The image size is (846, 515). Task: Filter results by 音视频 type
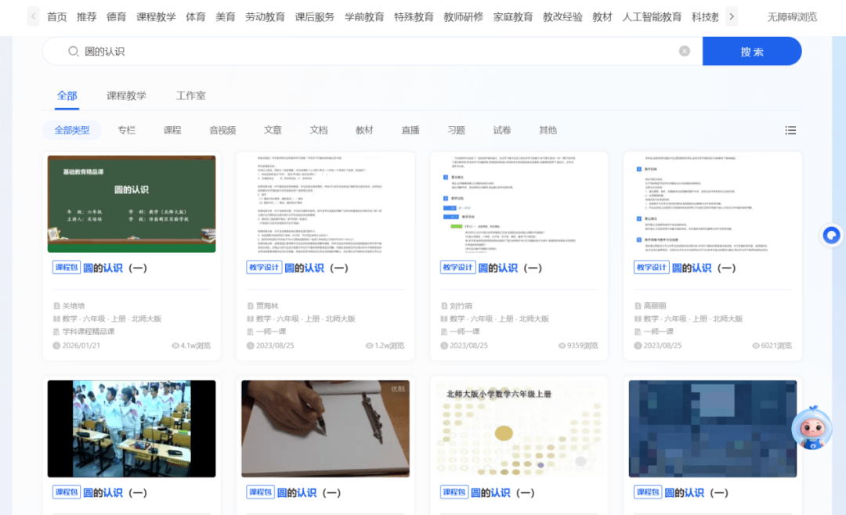[222, 130]
